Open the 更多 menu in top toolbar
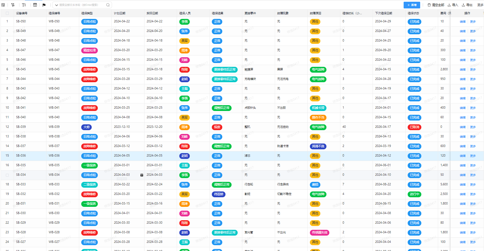The image size is (484, 251). [480, 5]
